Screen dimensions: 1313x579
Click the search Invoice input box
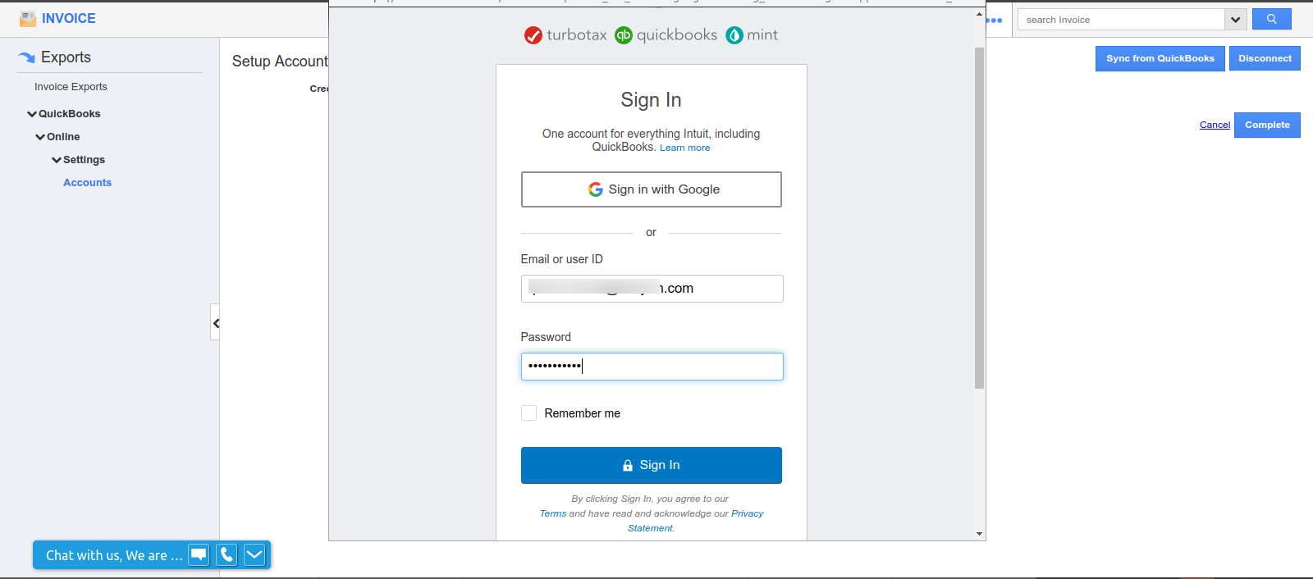pos(1121,20)
